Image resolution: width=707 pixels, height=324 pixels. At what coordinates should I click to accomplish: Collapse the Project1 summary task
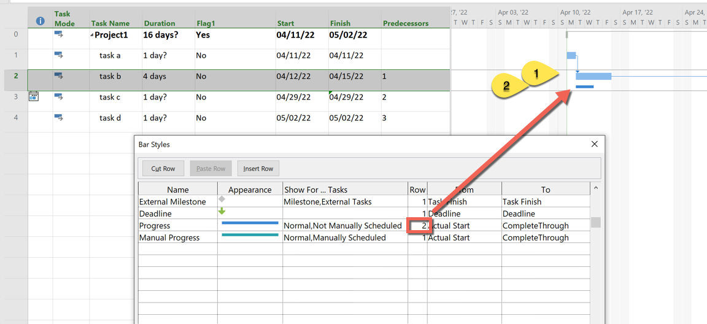(x=91, y=36)
